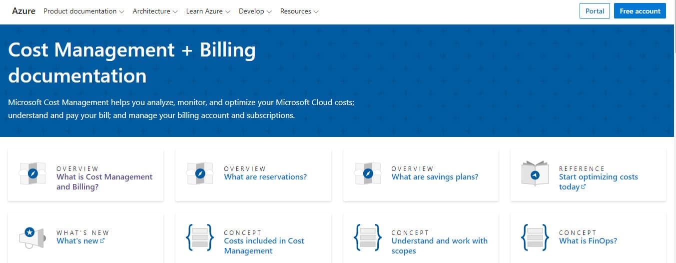Expand the Learn Azure menu
This screenshot has height=263, width=676.
coord(208,11)
